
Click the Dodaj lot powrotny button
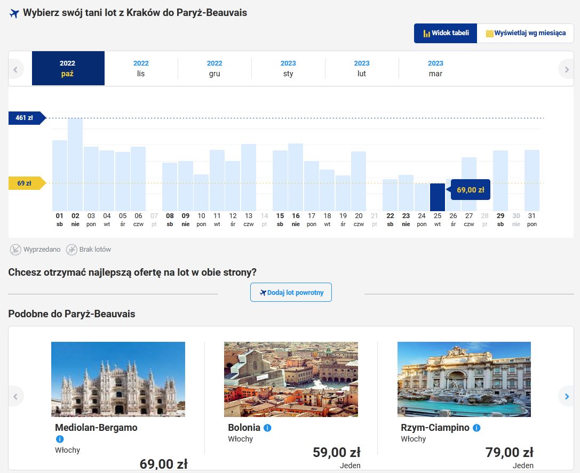tap(291, 292)
